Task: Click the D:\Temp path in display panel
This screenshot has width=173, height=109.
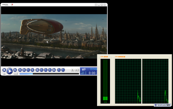Action: [x=94, y=69]
